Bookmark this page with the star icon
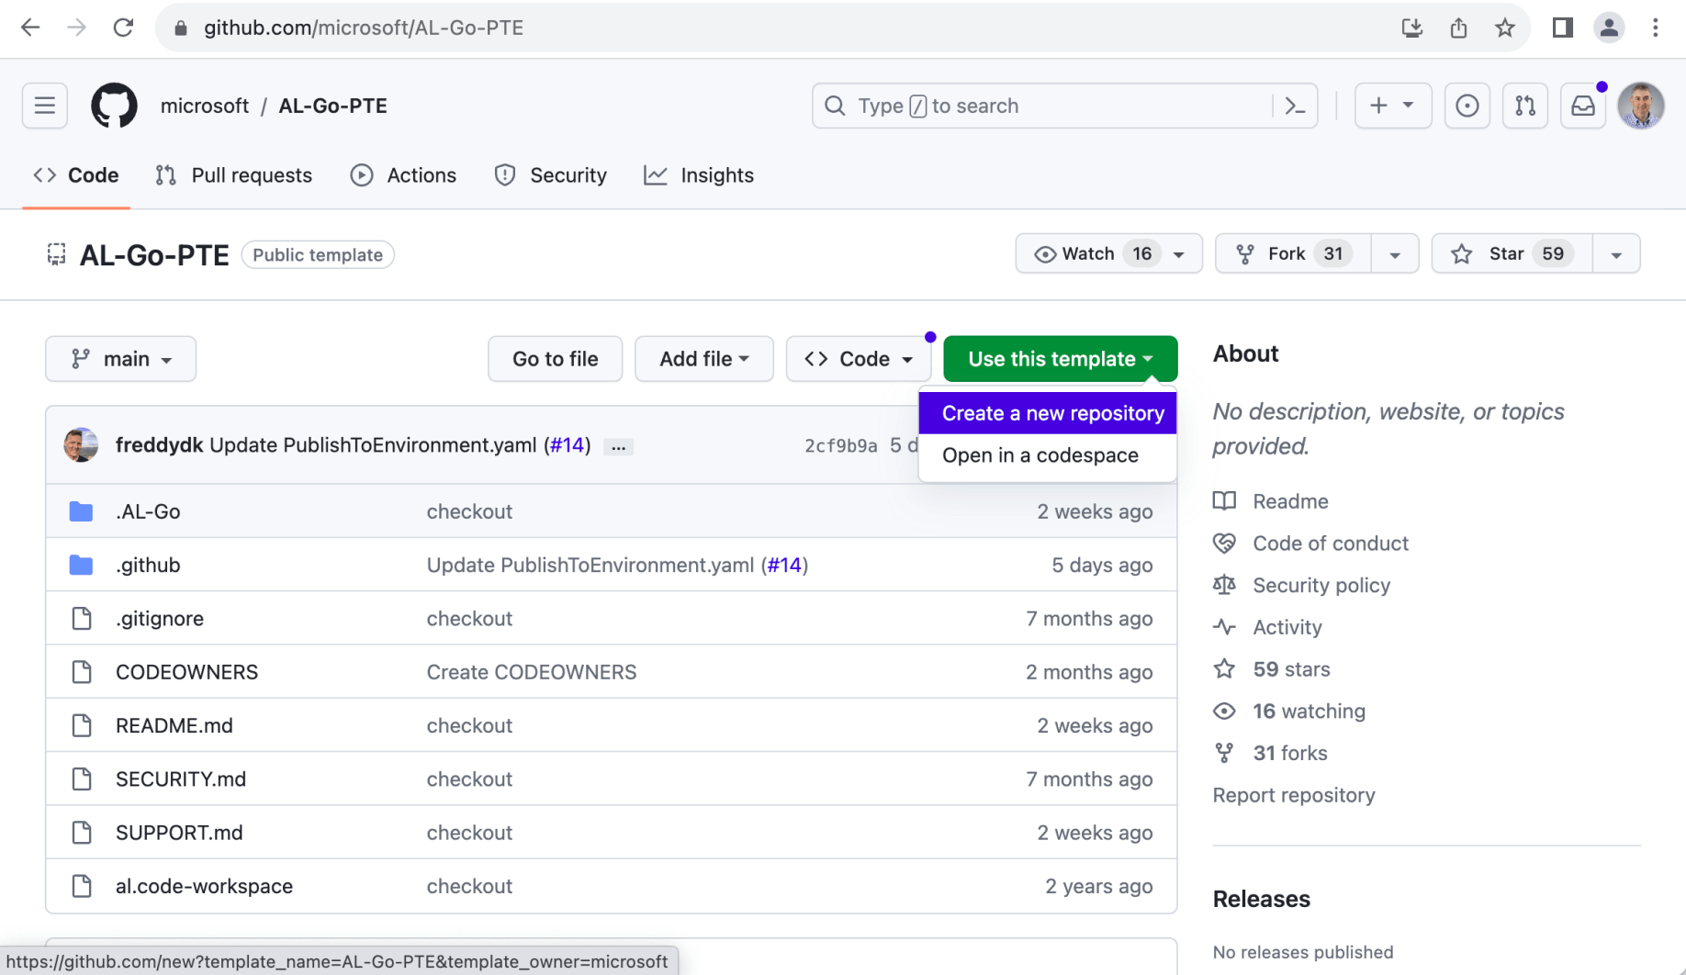 pyautogui.click(x=1504, y=28)
